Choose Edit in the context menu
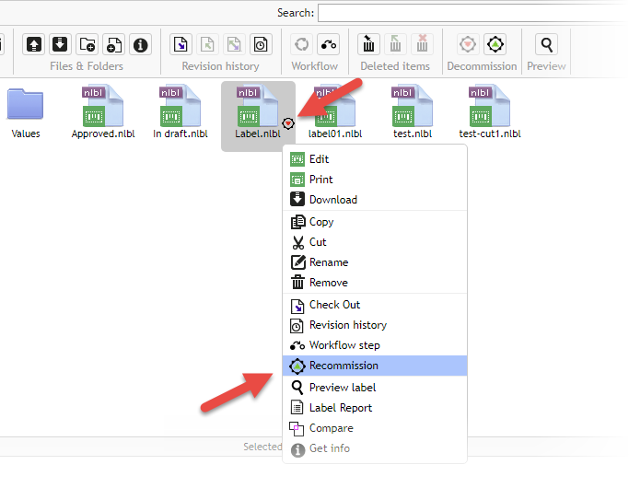 point(319,159)
